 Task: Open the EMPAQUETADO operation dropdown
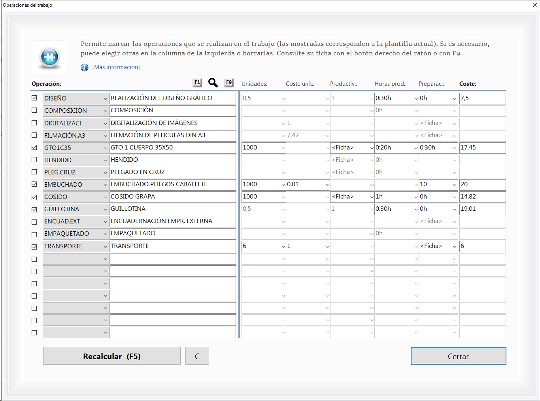pos(105,234)
